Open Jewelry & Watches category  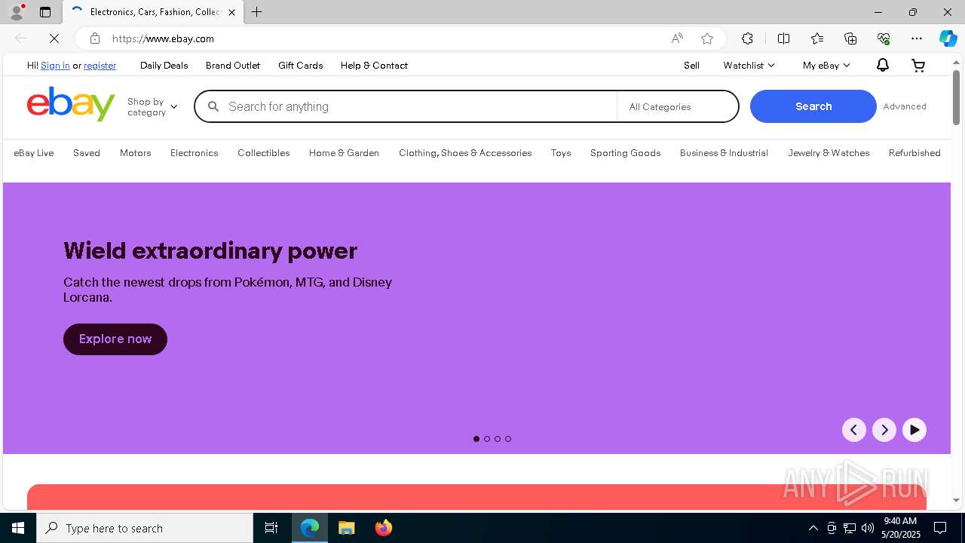(x=829, y=153)
